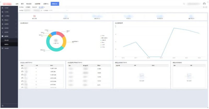Click the search magnifier icon in header

(x=184, y=4)
